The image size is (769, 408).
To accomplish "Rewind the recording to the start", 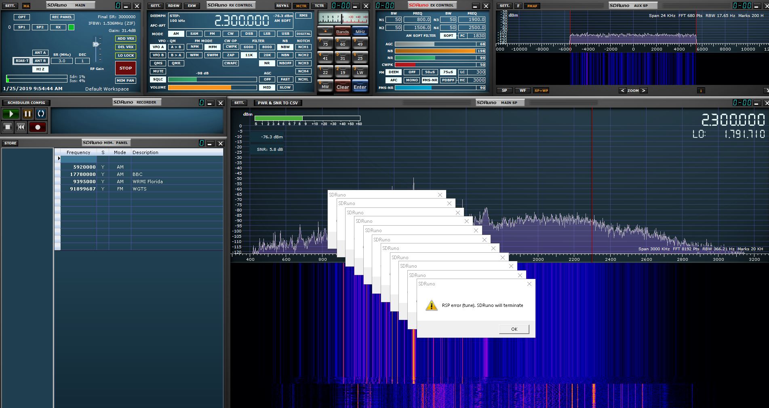I will pyautogui.click(x=21, y=127).
